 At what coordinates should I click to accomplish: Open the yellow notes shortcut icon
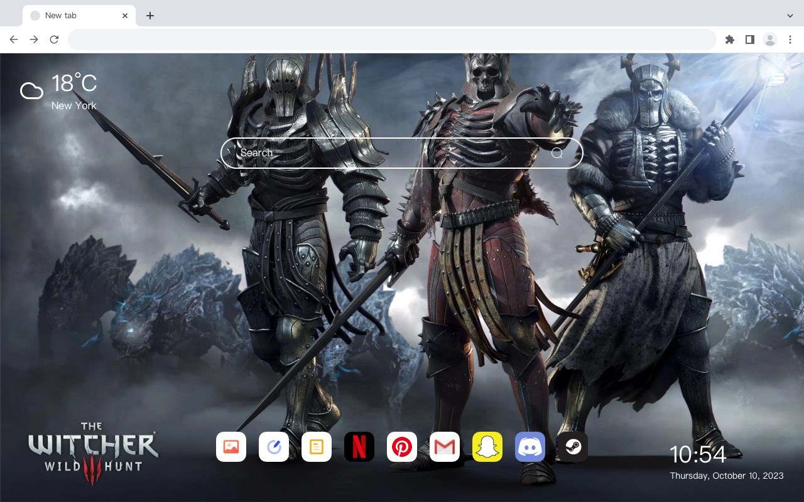(x=317, y=447)
